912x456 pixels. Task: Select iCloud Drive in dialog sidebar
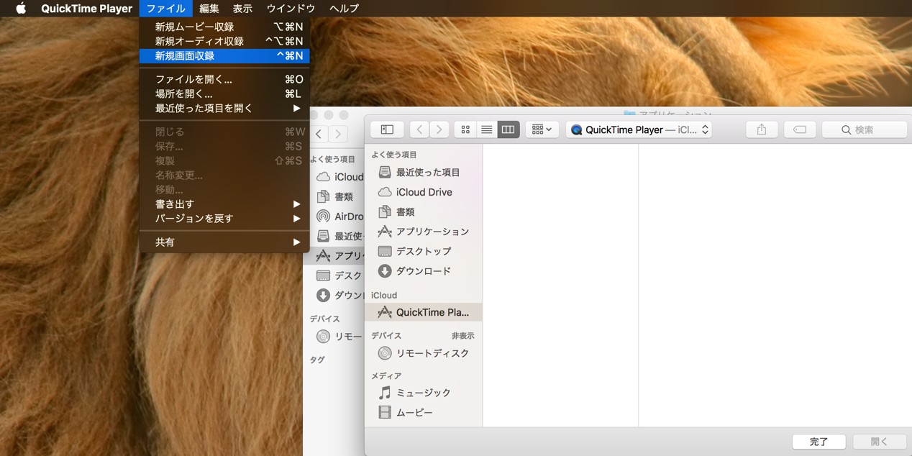coord(424,192)
